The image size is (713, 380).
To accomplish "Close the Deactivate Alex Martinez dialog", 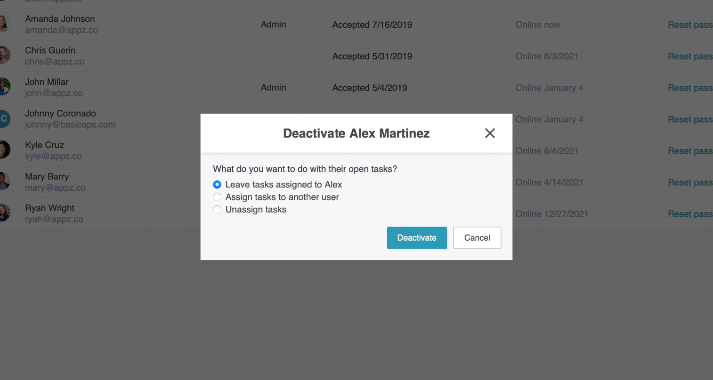I will (x=490, y=134).
